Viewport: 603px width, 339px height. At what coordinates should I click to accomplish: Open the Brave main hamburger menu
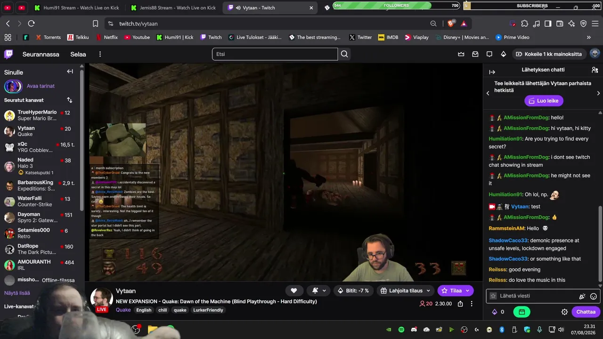point(595,24)
